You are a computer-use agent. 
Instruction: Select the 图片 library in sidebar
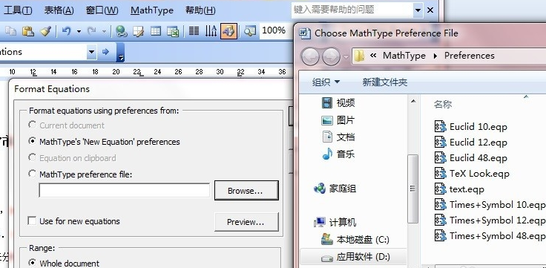(338, 120)
